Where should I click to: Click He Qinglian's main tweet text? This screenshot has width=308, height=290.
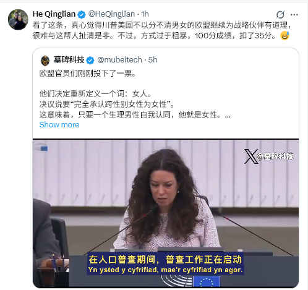(162, 30)
